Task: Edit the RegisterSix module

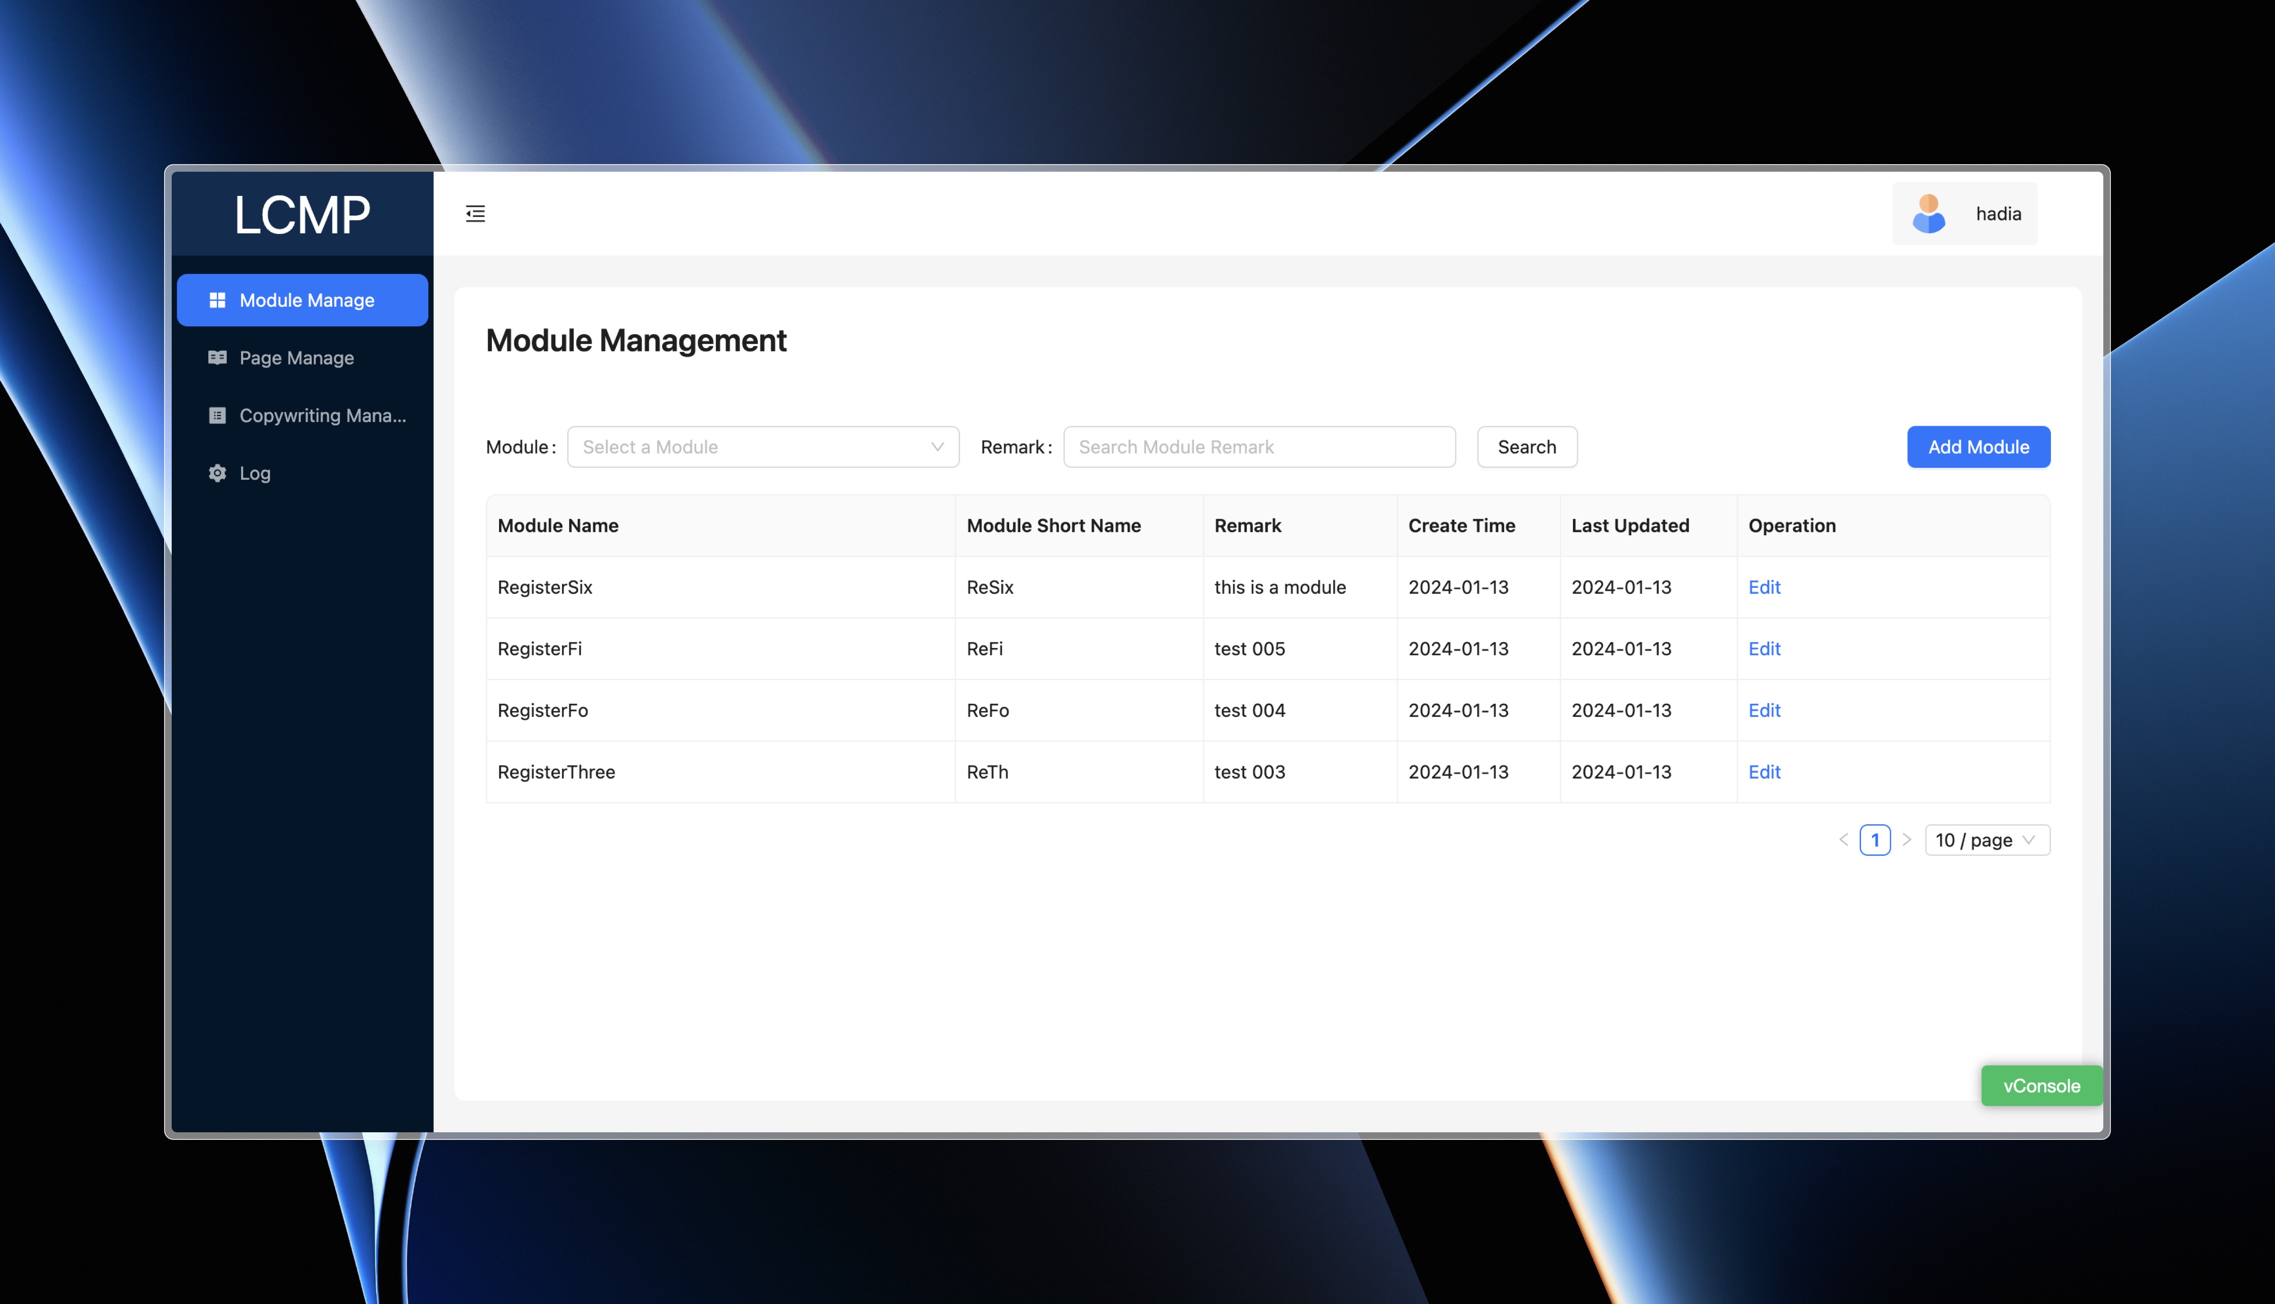Action: pyautogui.click(x=1764, y=587)
